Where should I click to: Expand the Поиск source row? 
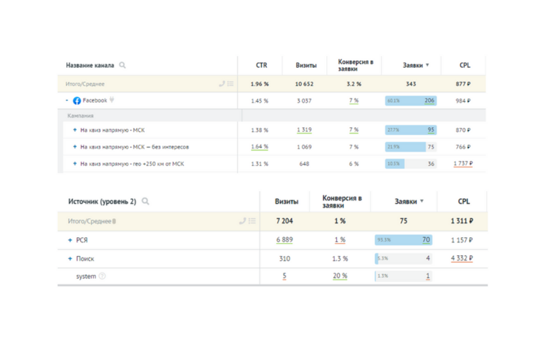coord(70,259)
